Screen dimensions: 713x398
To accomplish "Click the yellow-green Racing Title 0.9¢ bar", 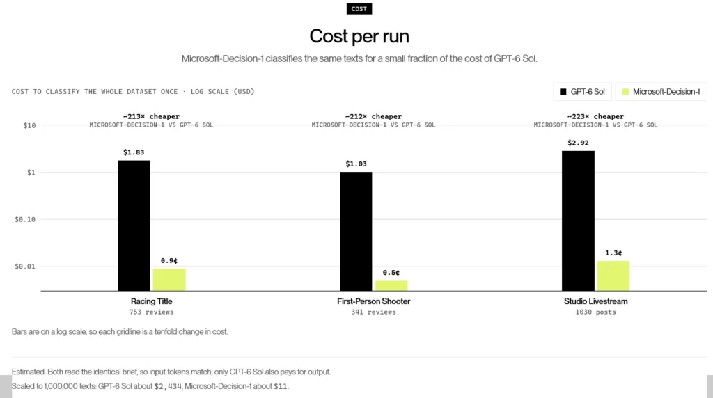I will click(x=169, y=280).
